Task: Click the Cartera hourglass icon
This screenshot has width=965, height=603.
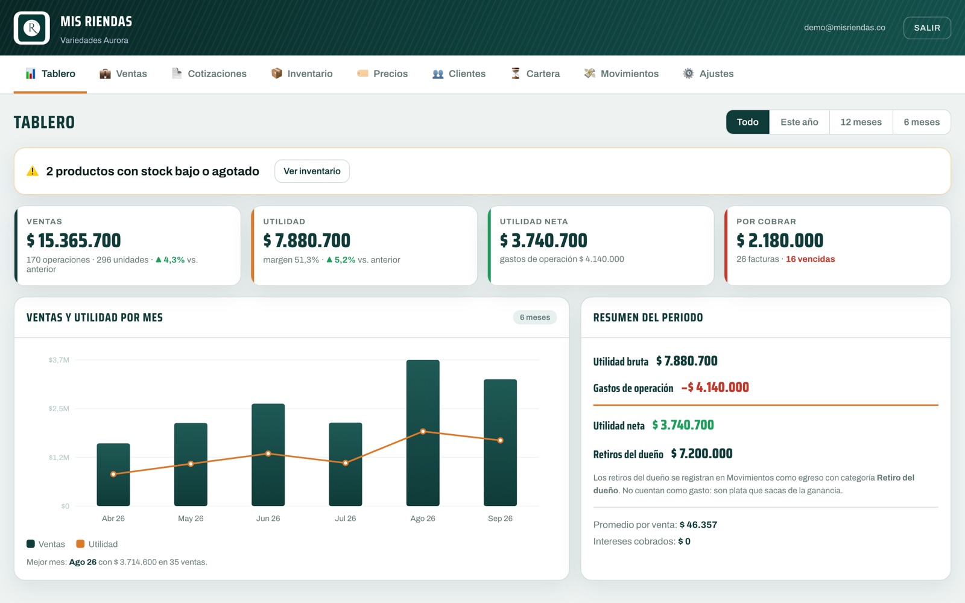Action: [516, 74]
